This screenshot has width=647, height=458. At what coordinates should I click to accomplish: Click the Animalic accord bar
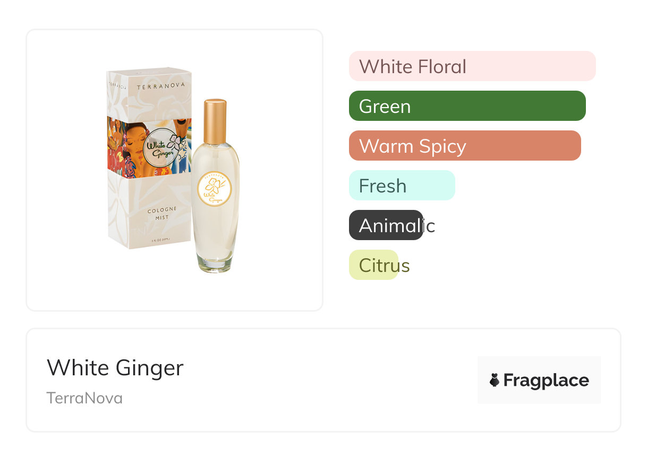(x=386, y=225)
